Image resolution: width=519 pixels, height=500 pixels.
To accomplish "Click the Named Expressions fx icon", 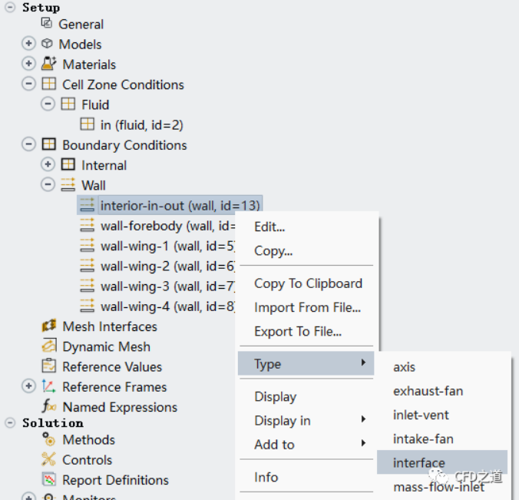I will point(49,406).
